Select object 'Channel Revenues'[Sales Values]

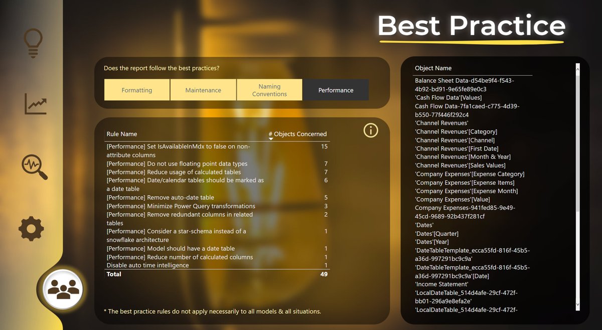coord(460,166)
